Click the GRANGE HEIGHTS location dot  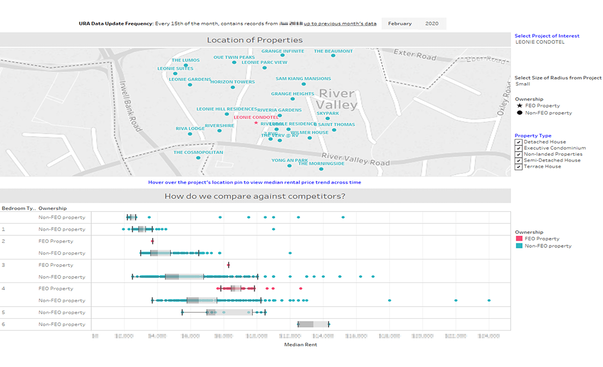(x=293, y=99)
